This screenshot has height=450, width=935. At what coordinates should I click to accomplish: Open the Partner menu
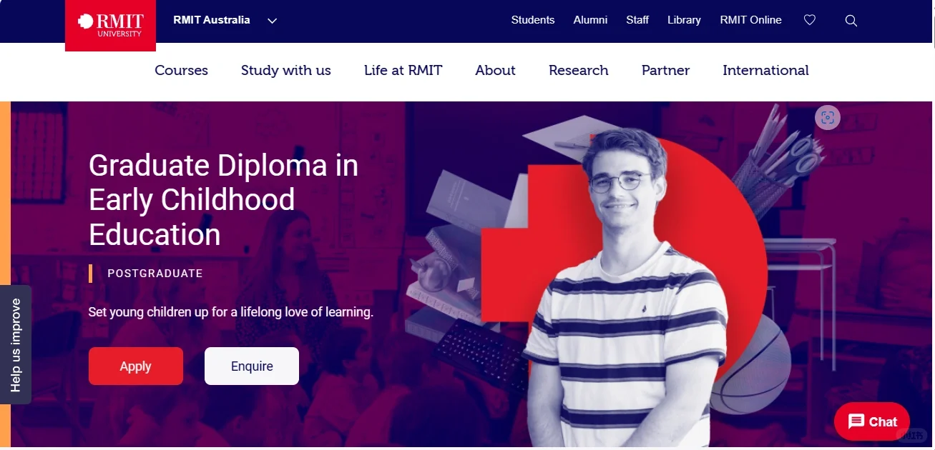[665, 70]
